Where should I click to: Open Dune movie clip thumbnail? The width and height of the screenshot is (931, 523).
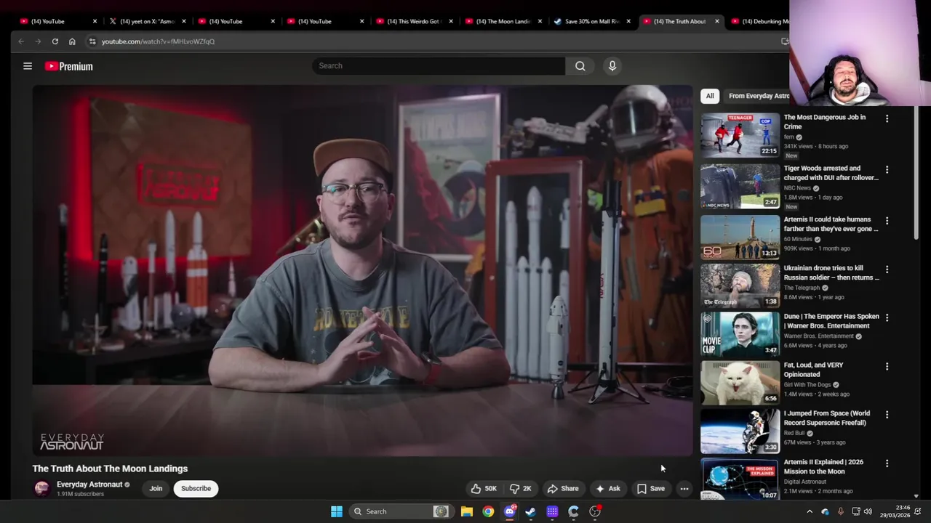point(740,334)
